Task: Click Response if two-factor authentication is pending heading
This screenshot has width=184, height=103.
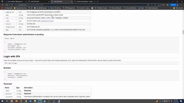Action: tap(24, 35)
